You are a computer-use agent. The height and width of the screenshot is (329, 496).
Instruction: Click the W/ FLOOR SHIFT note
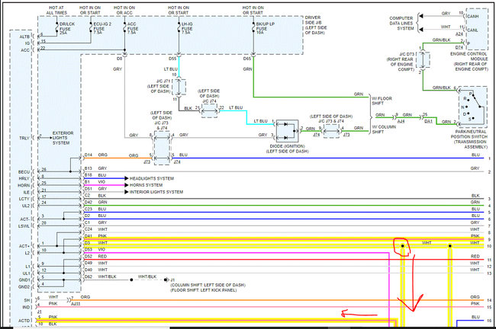(382, 101)
